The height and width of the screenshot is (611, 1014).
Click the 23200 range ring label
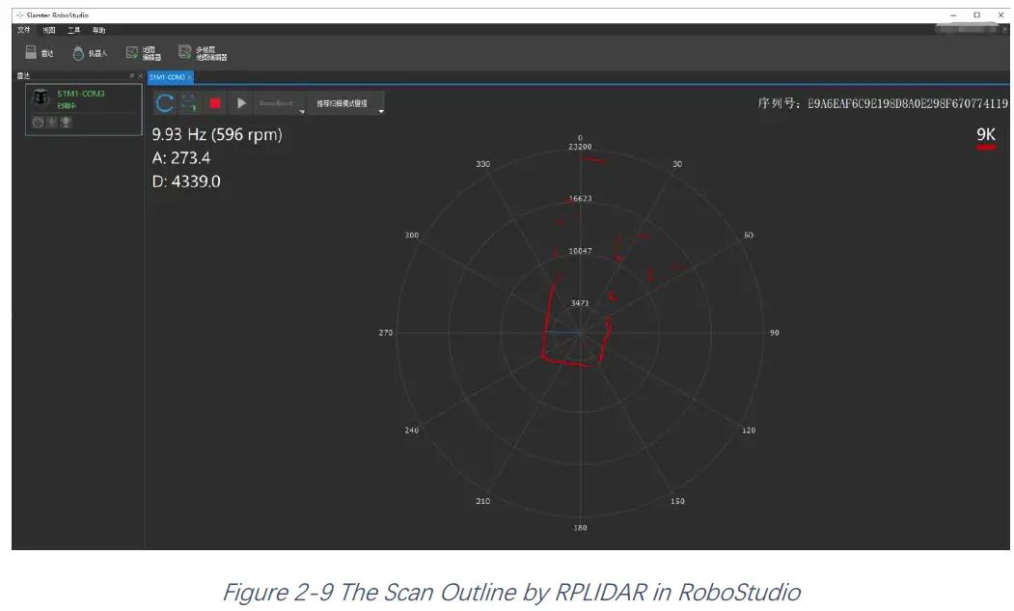point(580,147)
